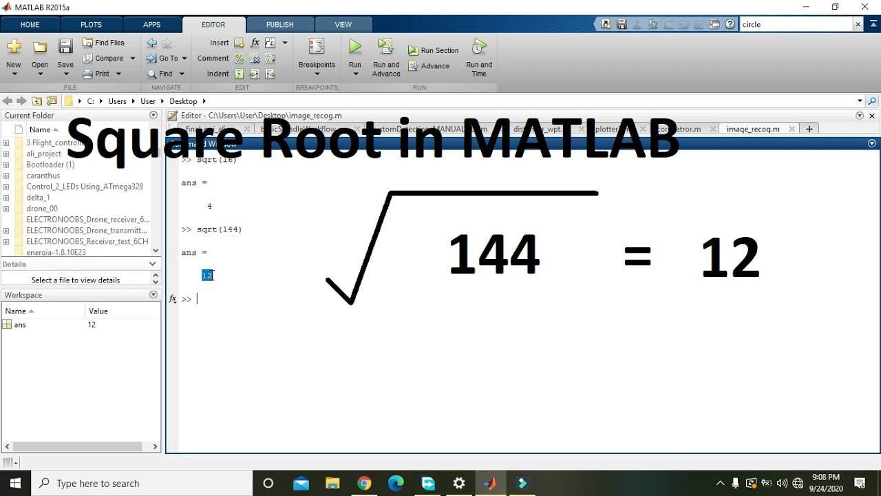Open the Print dropdown arrow
The height and width of the screenshot is (496, 881).
pos(118,74)
